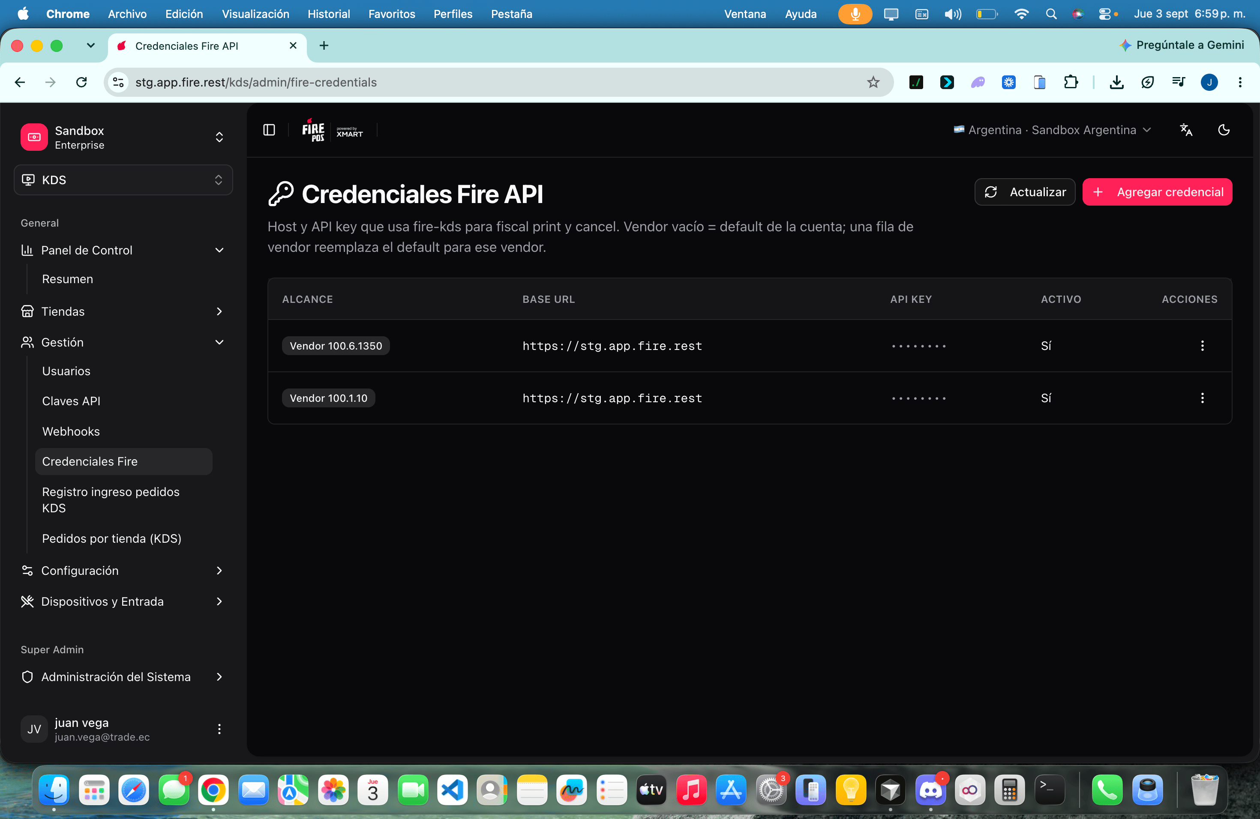Open the KDS module dropdown
1260x819 pixels.
pos(123,180)
